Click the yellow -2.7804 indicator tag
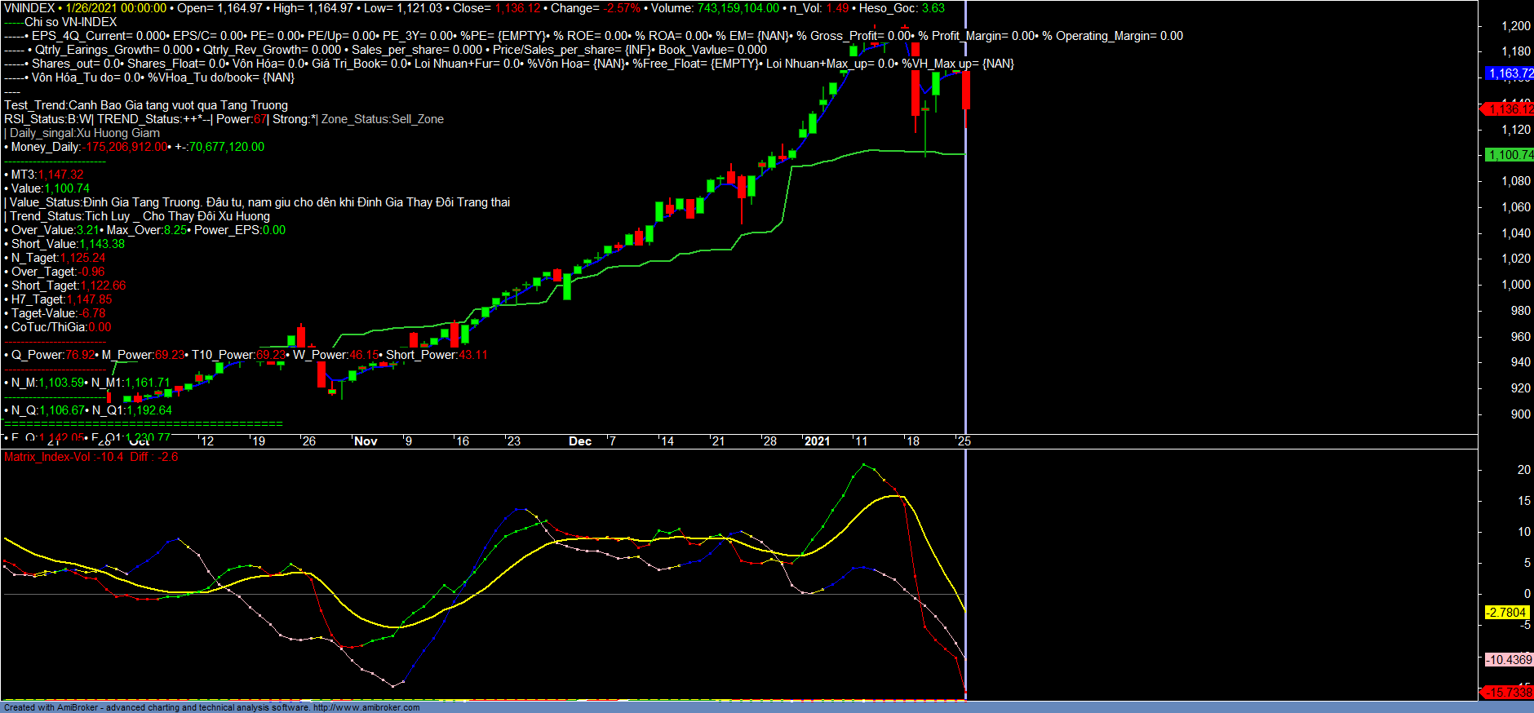Screen dimensions: 1534x713 (x=1506, y=613)
